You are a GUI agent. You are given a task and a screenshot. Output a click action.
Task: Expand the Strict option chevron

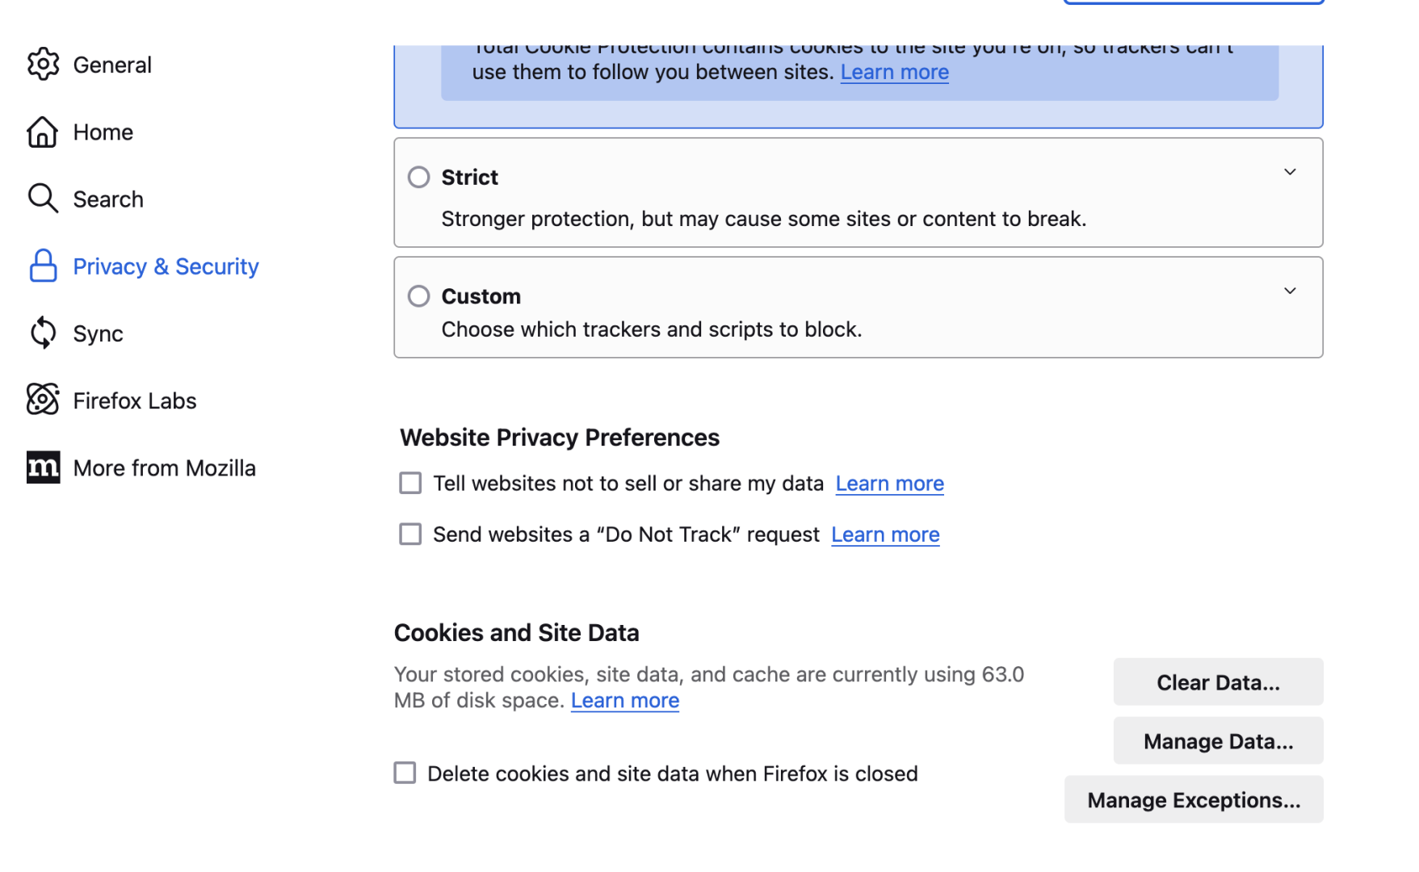click(x=1290, y=172)
